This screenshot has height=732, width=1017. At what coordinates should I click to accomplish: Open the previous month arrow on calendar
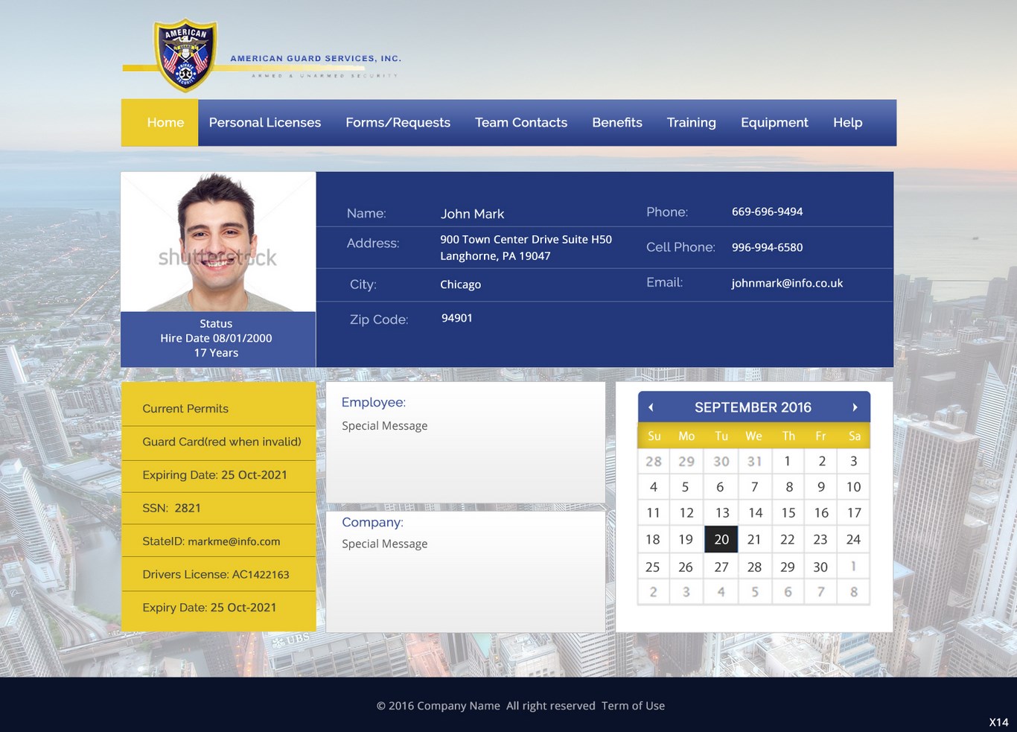click(651, 407)
